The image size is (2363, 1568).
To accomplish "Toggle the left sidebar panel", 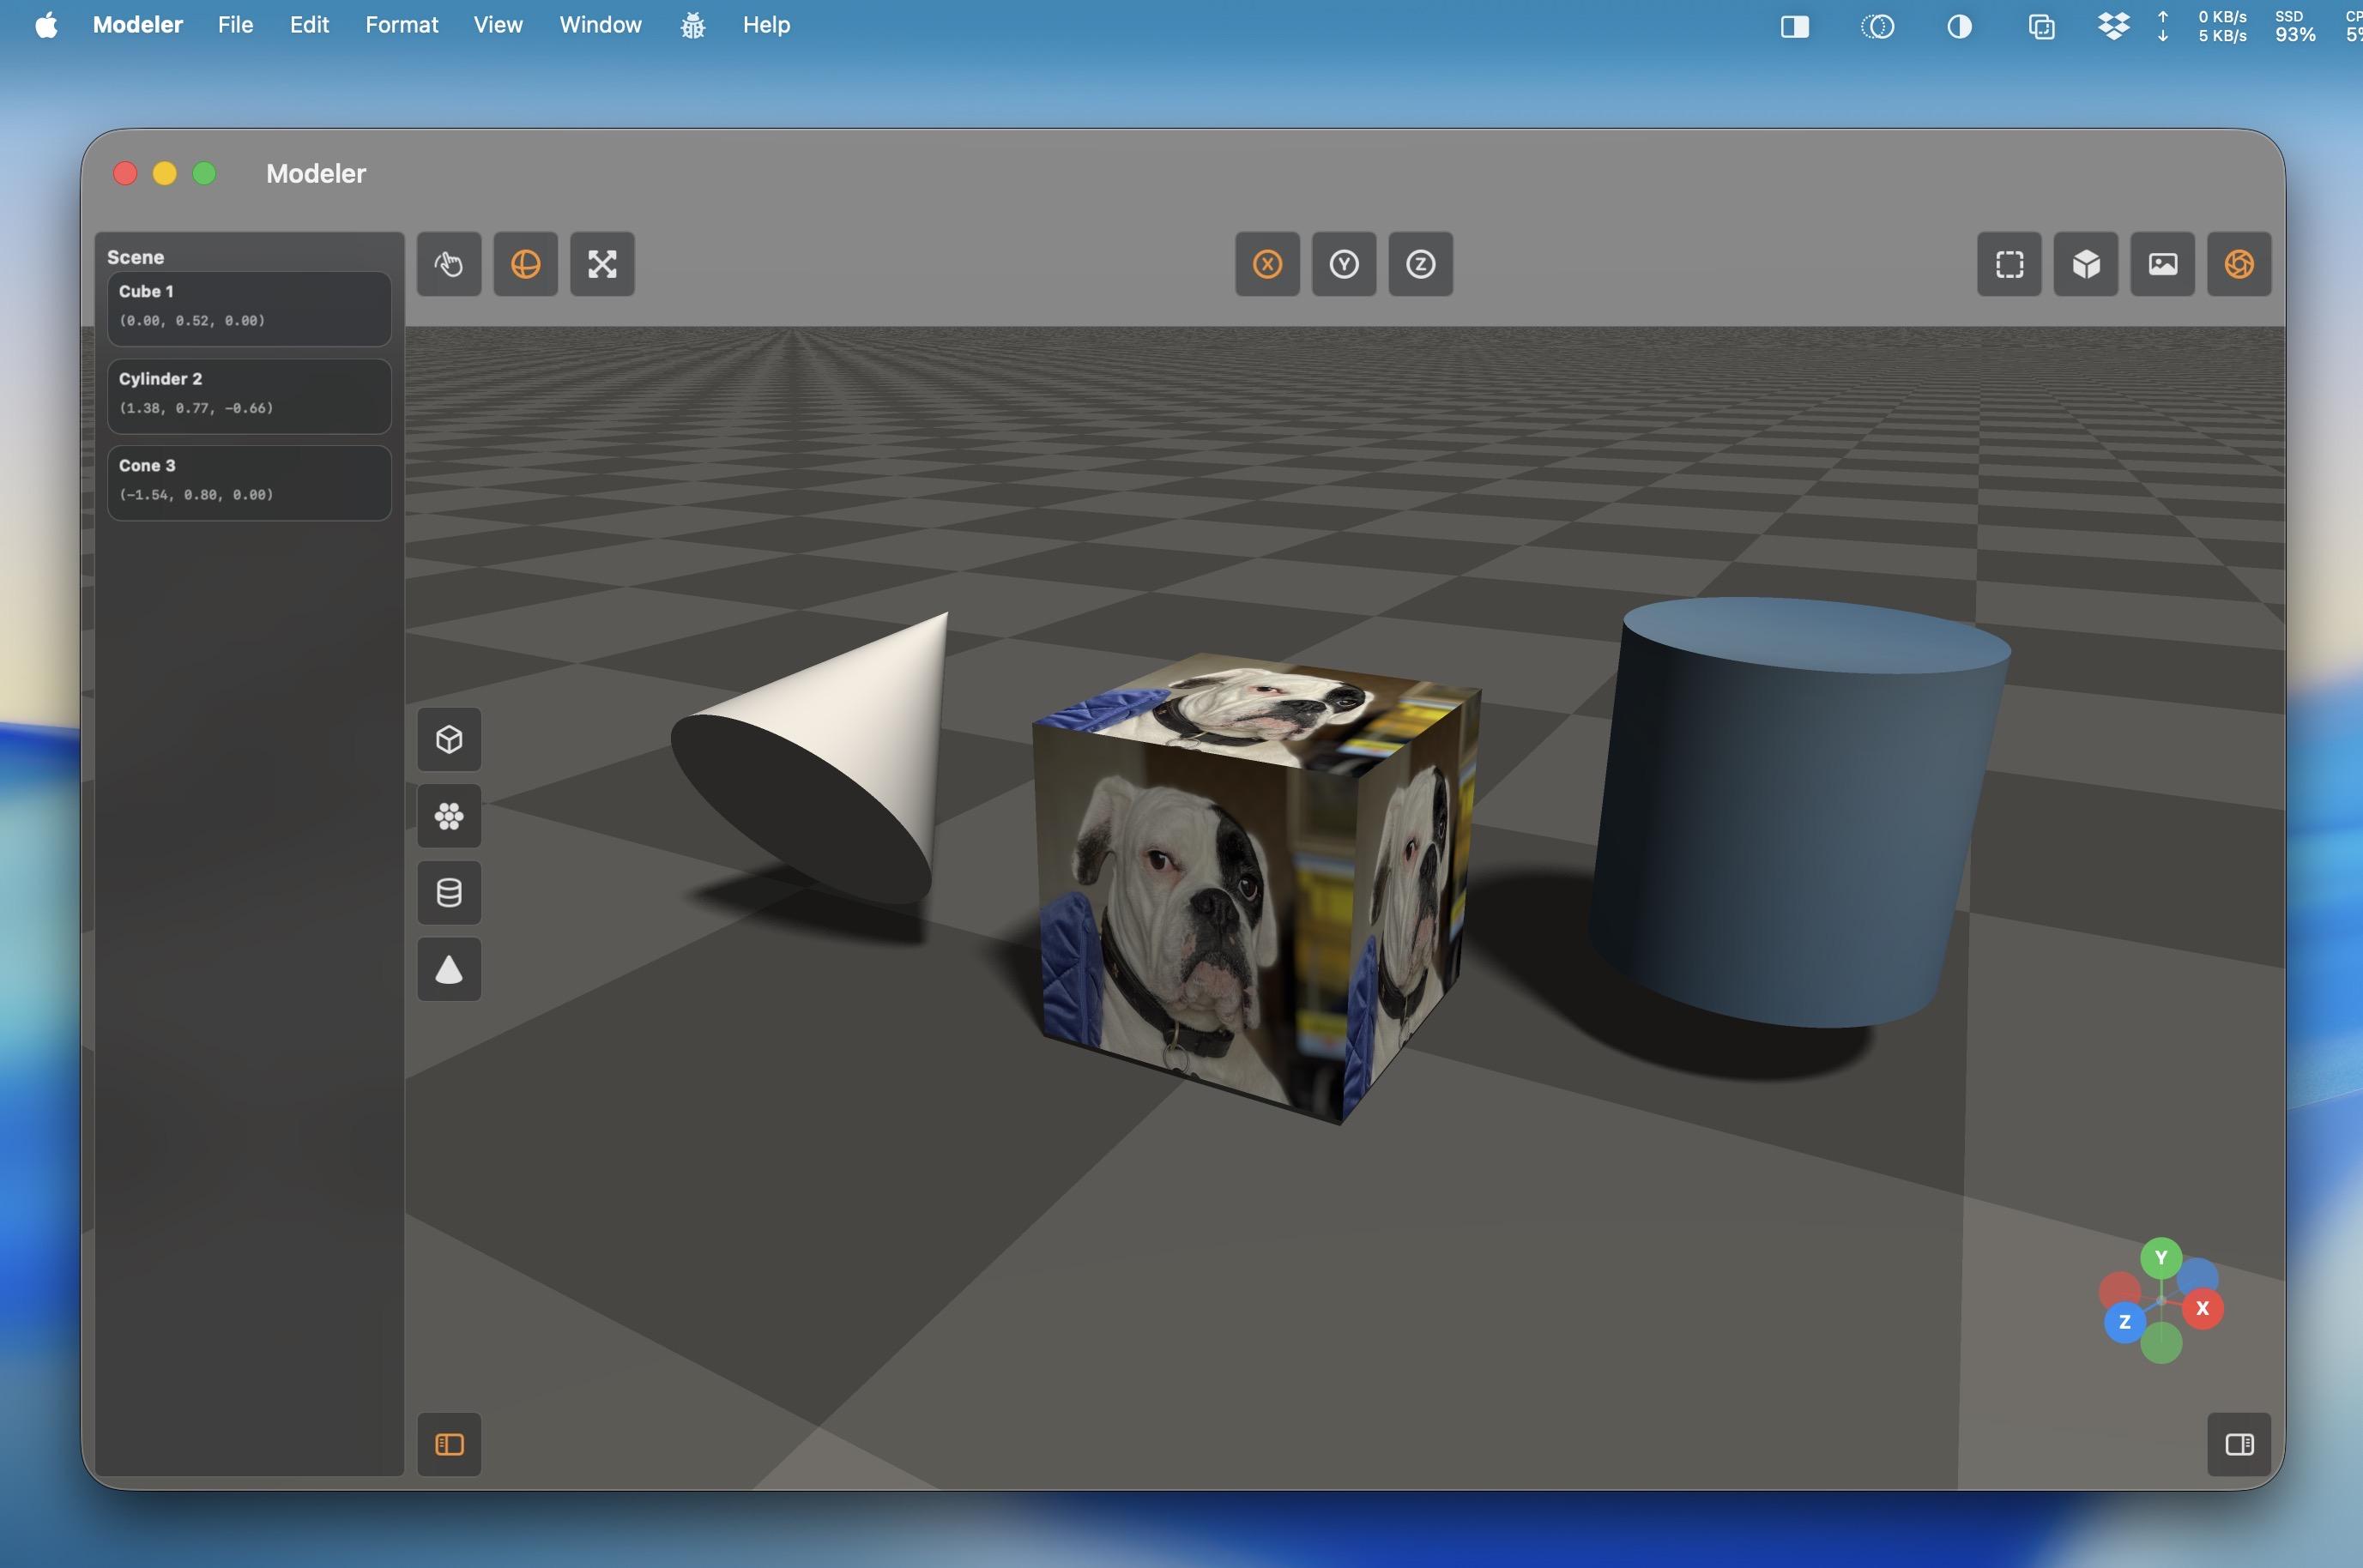I will coord(449,1444).
